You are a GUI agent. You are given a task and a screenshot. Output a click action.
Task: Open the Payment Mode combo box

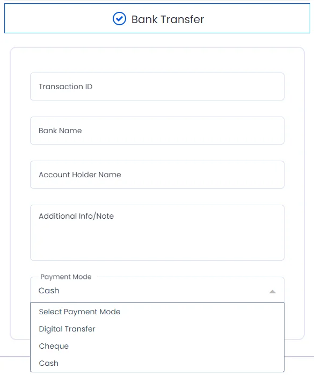(x=157, y=290)
